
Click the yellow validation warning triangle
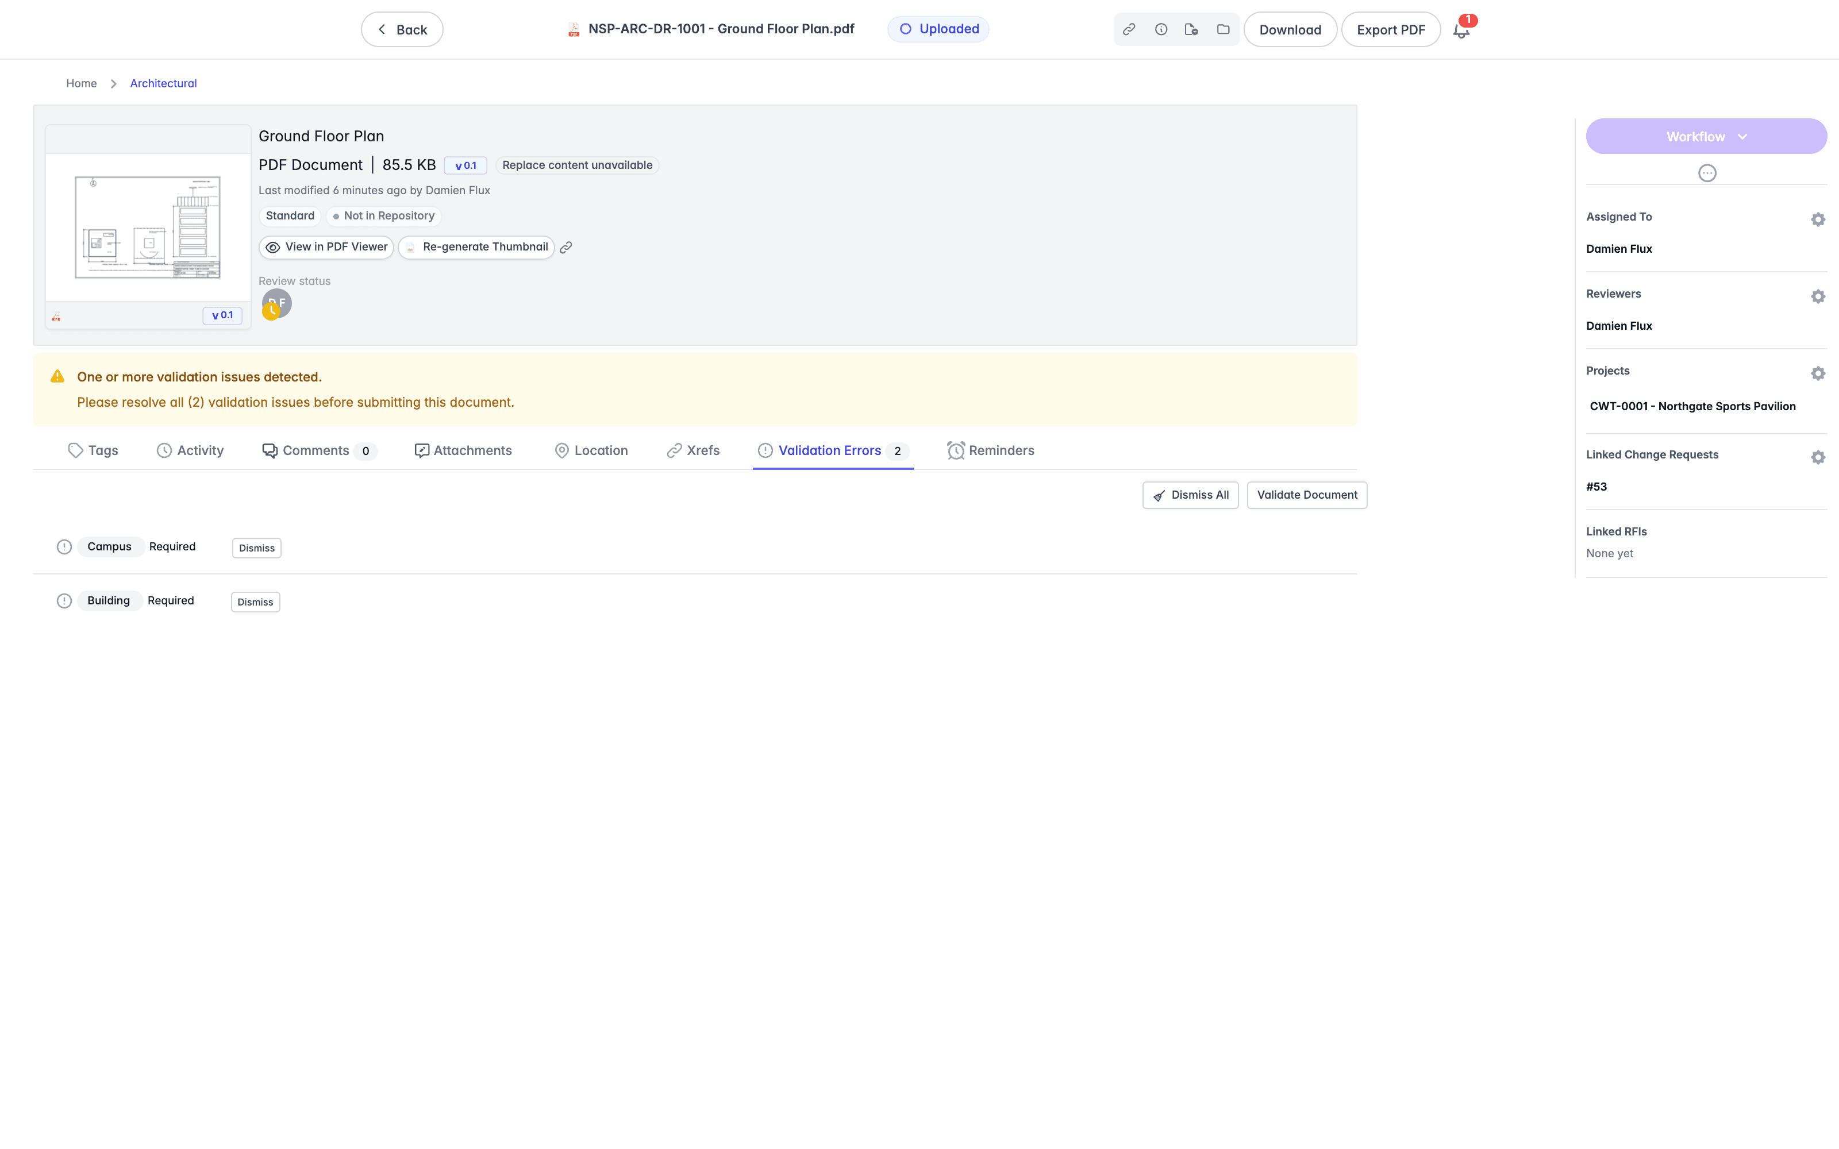pos(57,376)
